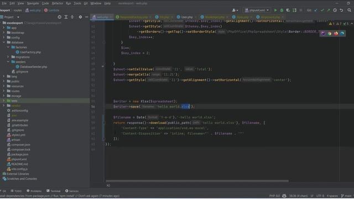Click the editor horizontal scrollbar
The height and width of the screenshot is (199, 354).
point(197,181)
